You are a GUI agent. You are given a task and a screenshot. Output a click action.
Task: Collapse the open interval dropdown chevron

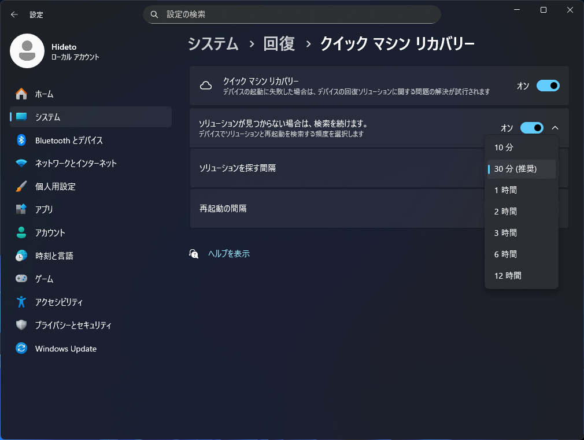tap(555, 128)
